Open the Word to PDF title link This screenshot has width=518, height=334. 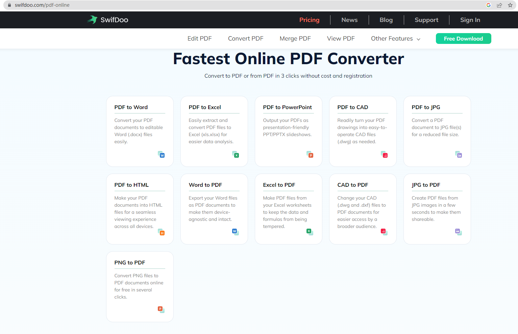pos(205,185)
